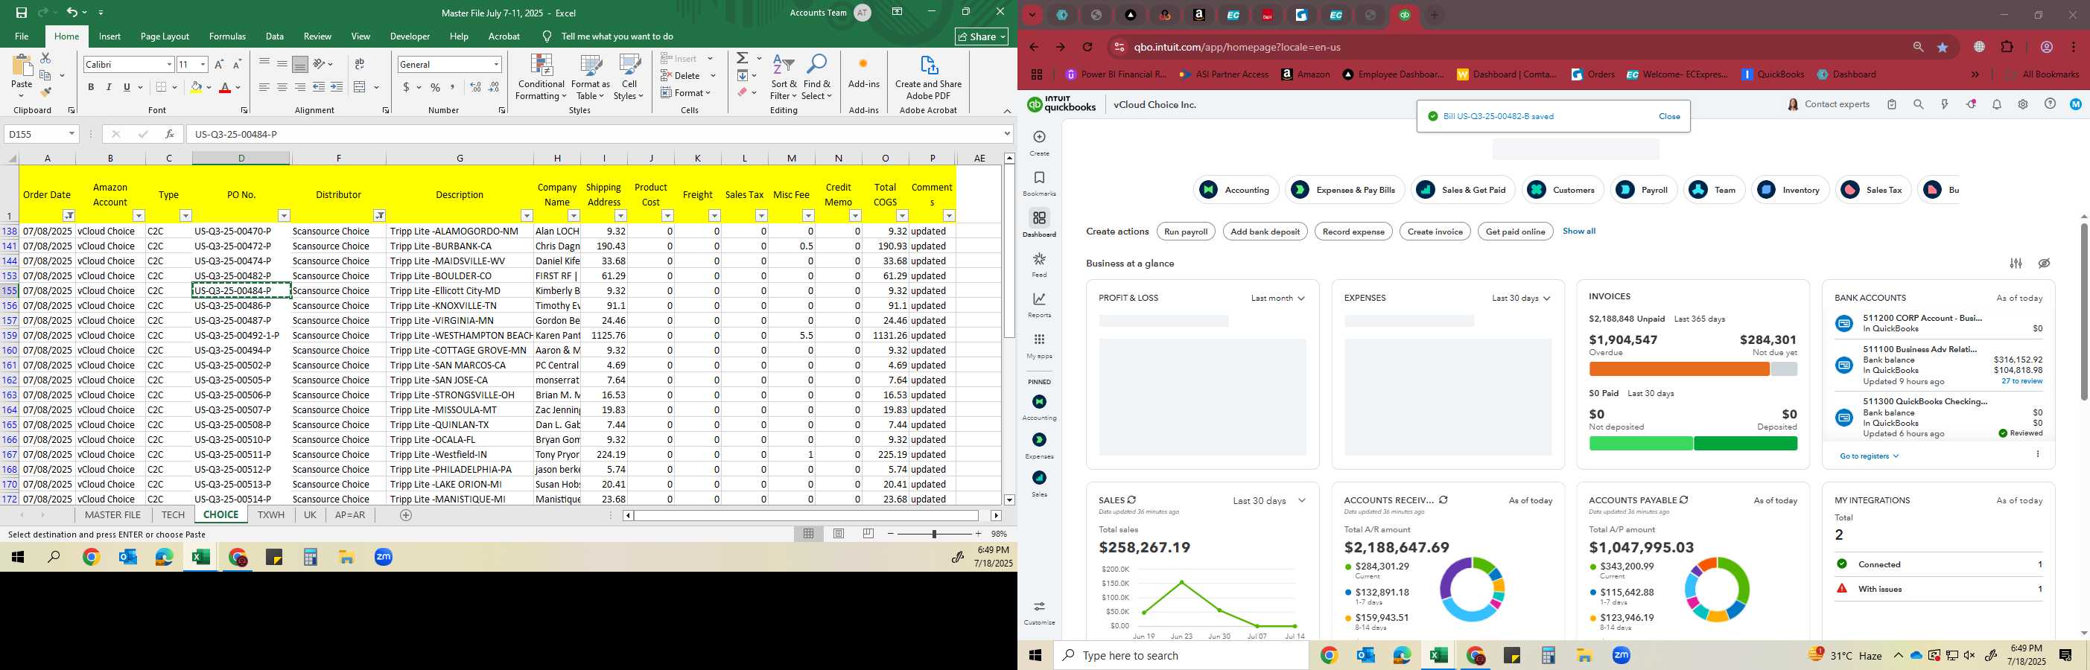Click the Underline button in Excel
The image size is (2090, 670).
pyautogui.click(x=127, y=87)
